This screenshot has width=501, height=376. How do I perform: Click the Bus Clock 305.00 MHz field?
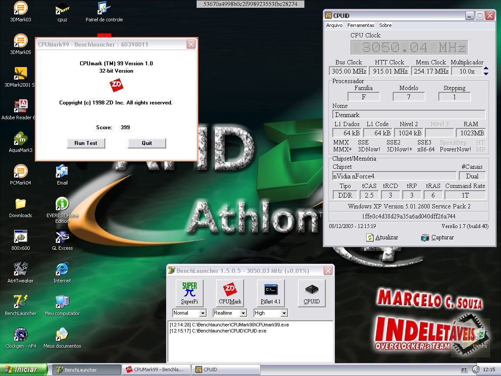tap(348, 71)
